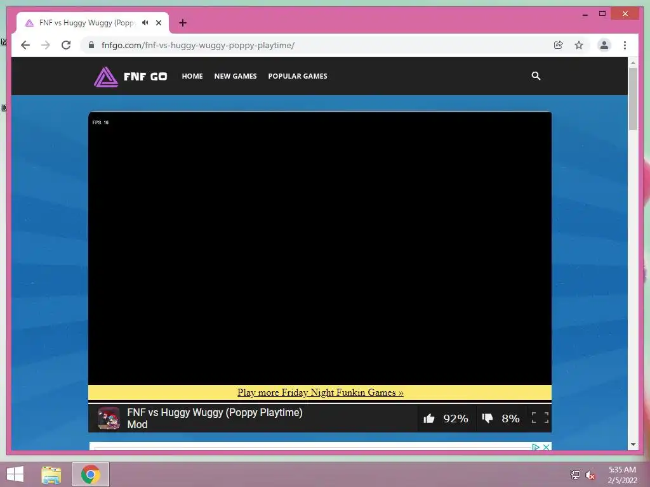Click the 8% dislike percentage
Screen dimensions: 650x487
click(x=511, y=419)
